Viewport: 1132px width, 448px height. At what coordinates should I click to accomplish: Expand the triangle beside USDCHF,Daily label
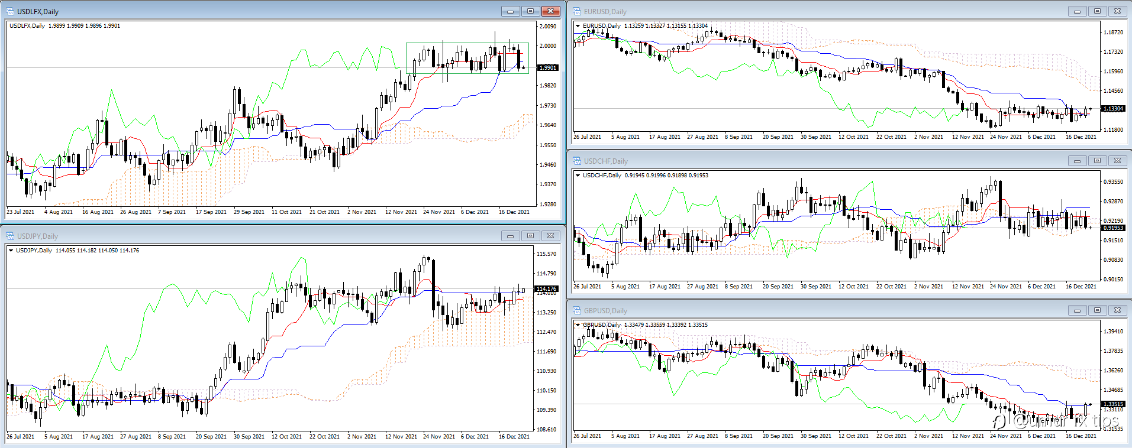[578, 176]
